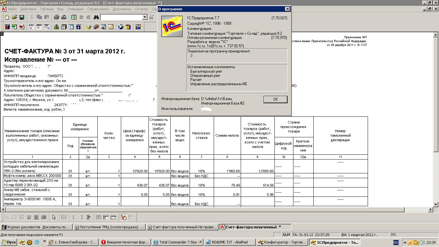This screenshot has width=439, height=247.
Task: Select the active Счет-фактура полученный * tab
Action: click(255, 227)
